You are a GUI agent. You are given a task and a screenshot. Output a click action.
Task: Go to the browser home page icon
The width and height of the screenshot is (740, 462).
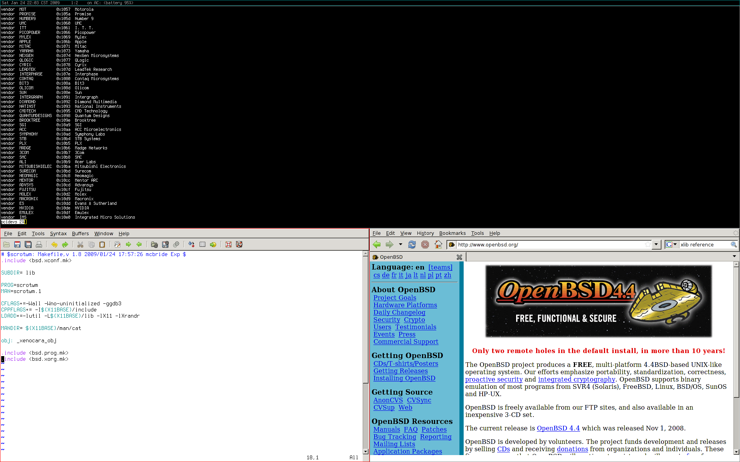coord(438,244)
